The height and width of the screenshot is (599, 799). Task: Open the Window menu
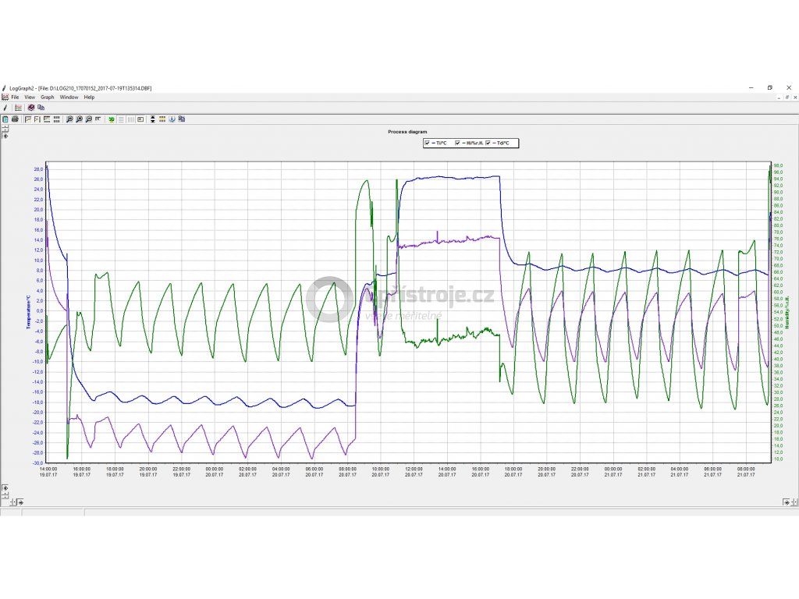pos(69,97)
